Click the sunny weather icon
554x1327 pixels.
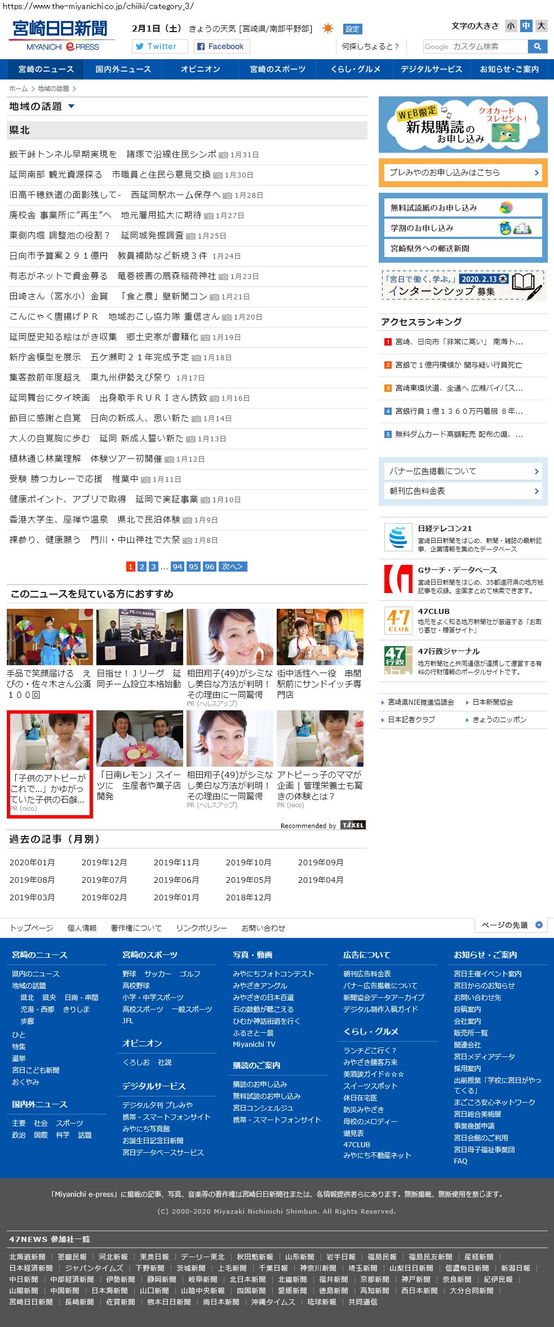(x=327, y=28)
